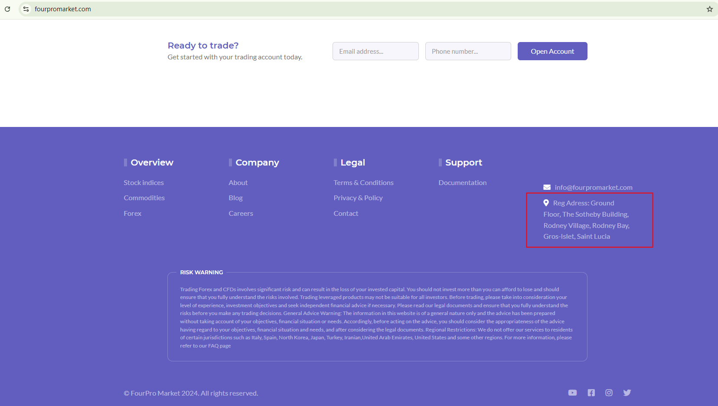Viewport: 718px width, 406px height.
Task: Open Terms & Conditions
Action: 363,183
